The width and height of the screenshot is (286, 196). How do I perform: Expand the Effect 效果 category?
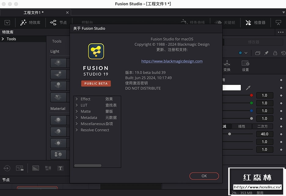tap(77, 99)
